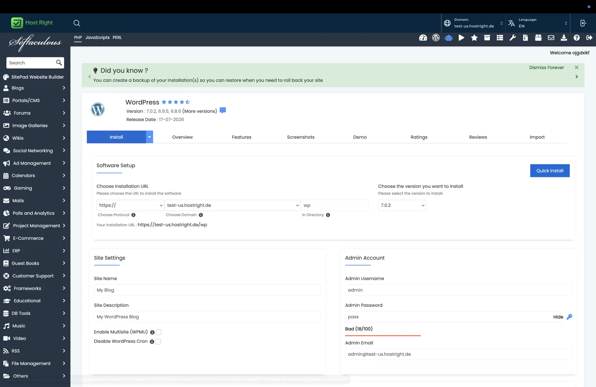Open the 7.0.2 version dropdown
This screenshot has width=596, height=387.
point(402,205)
